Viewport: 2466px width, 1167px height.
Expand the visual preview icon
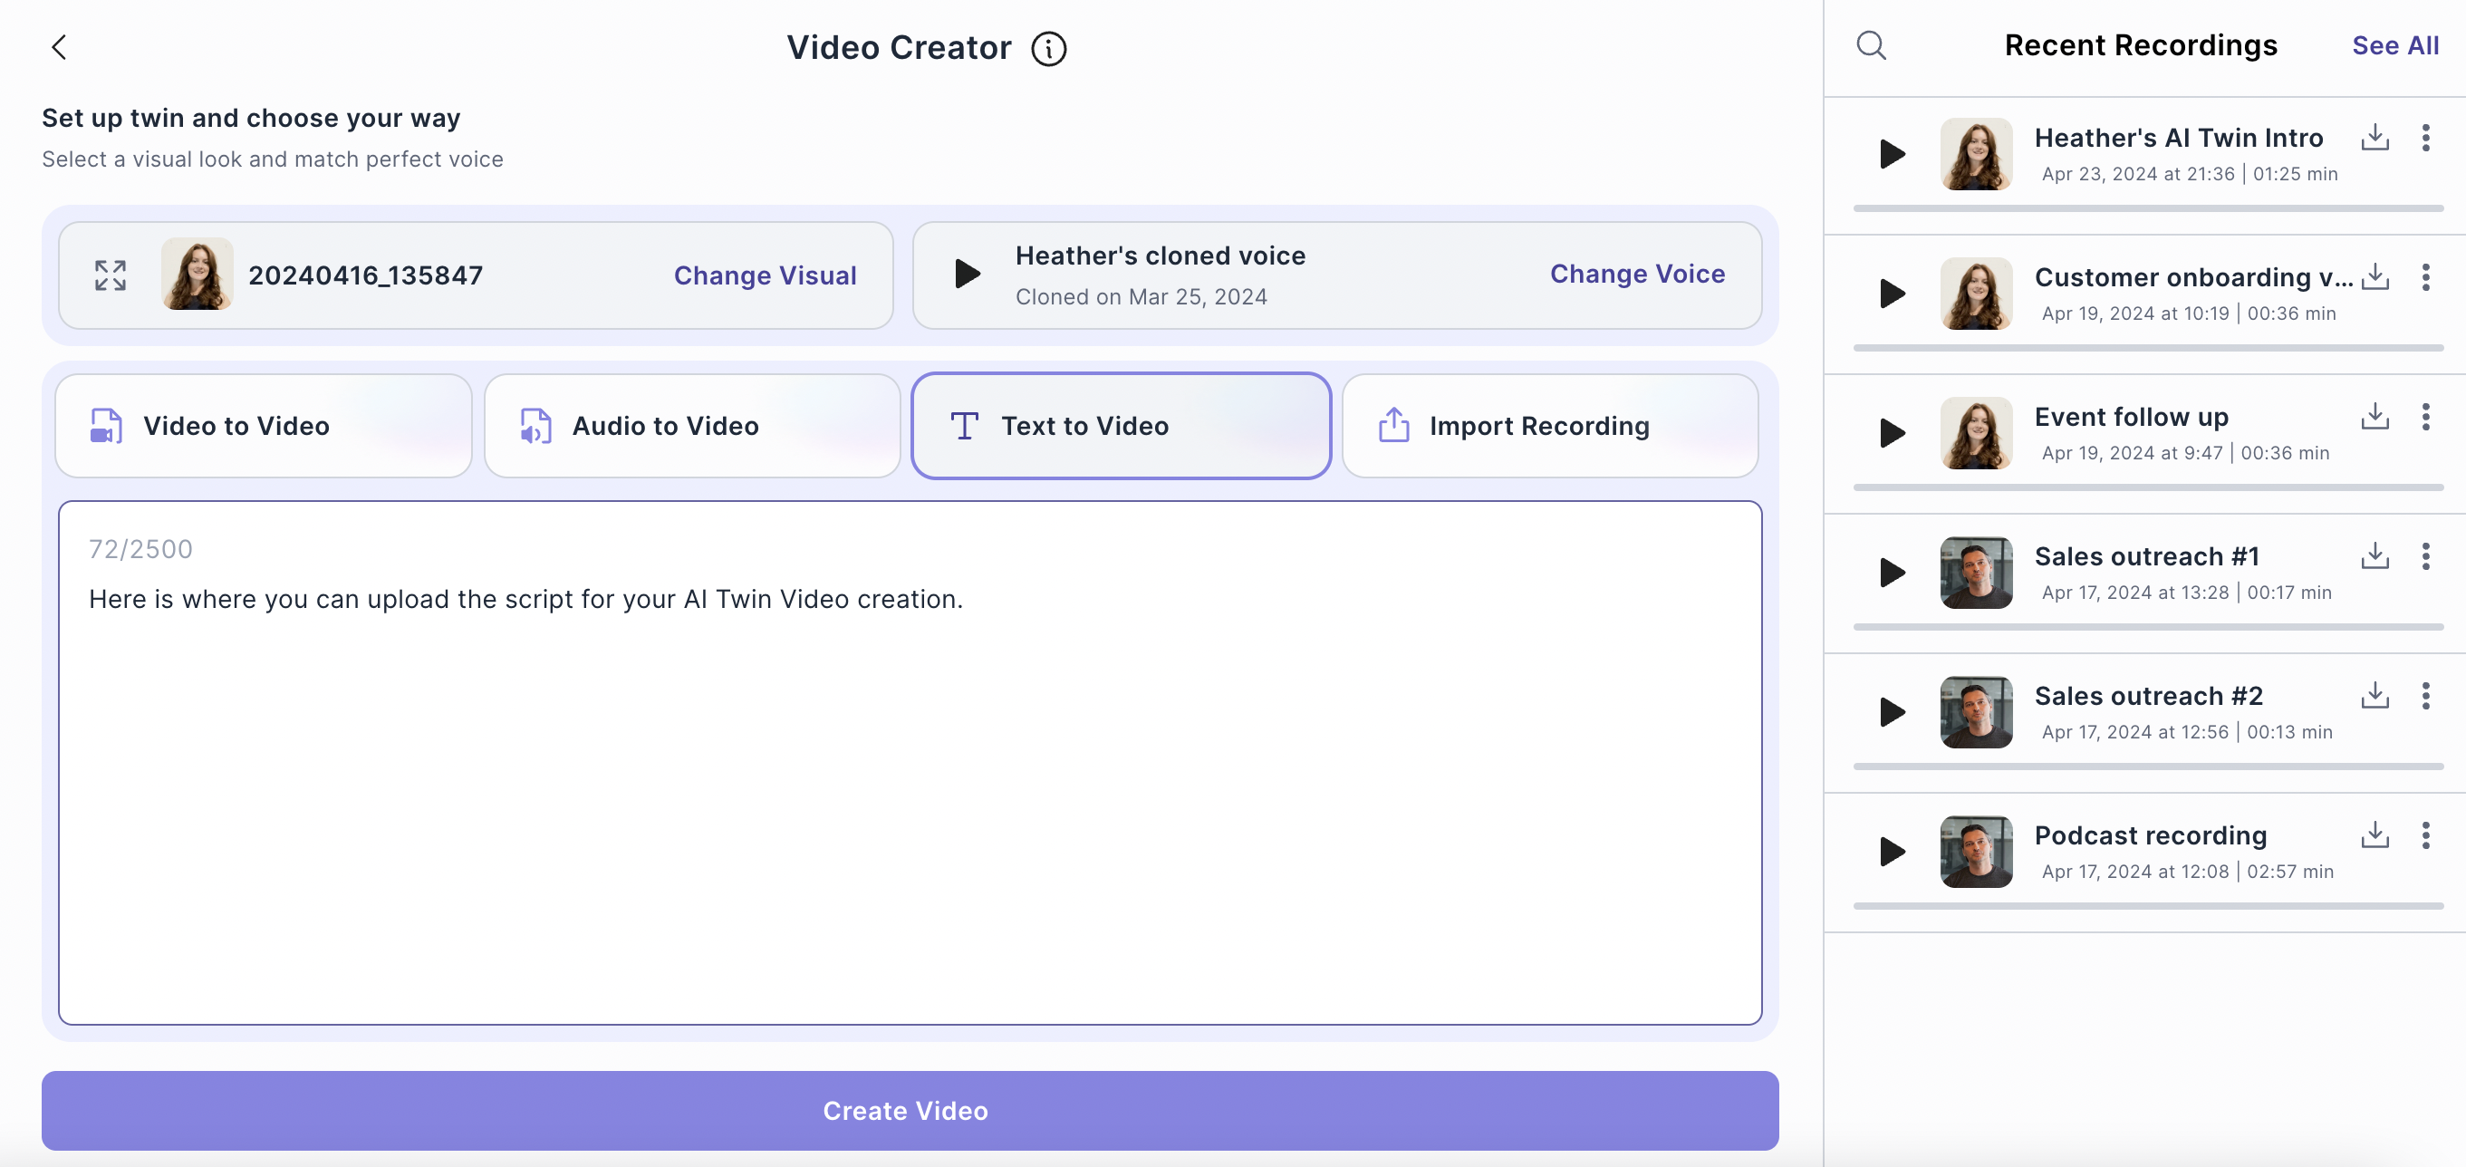click(x=111, y=275)
